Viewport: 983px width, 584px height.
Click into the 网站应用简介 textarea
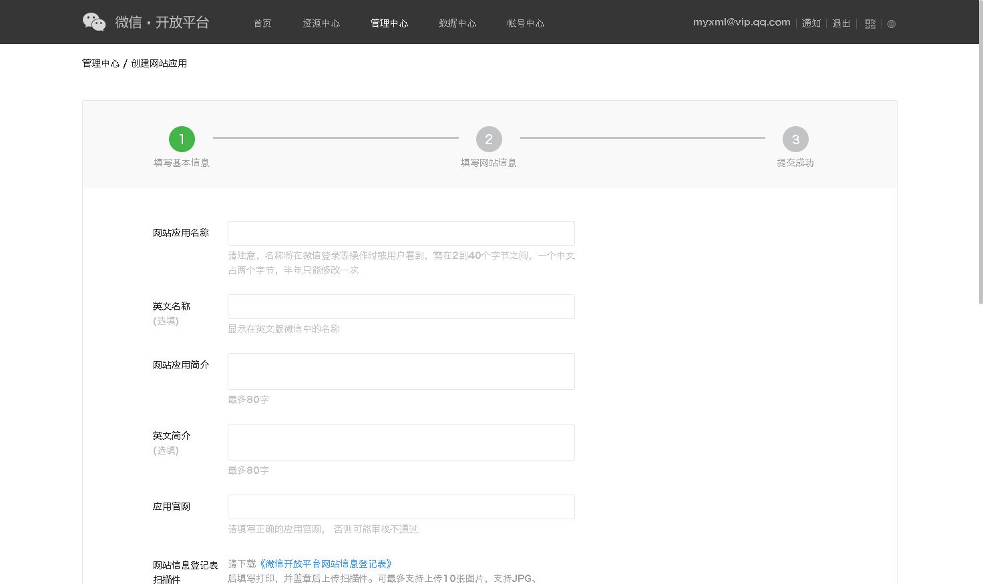point(401,372)
